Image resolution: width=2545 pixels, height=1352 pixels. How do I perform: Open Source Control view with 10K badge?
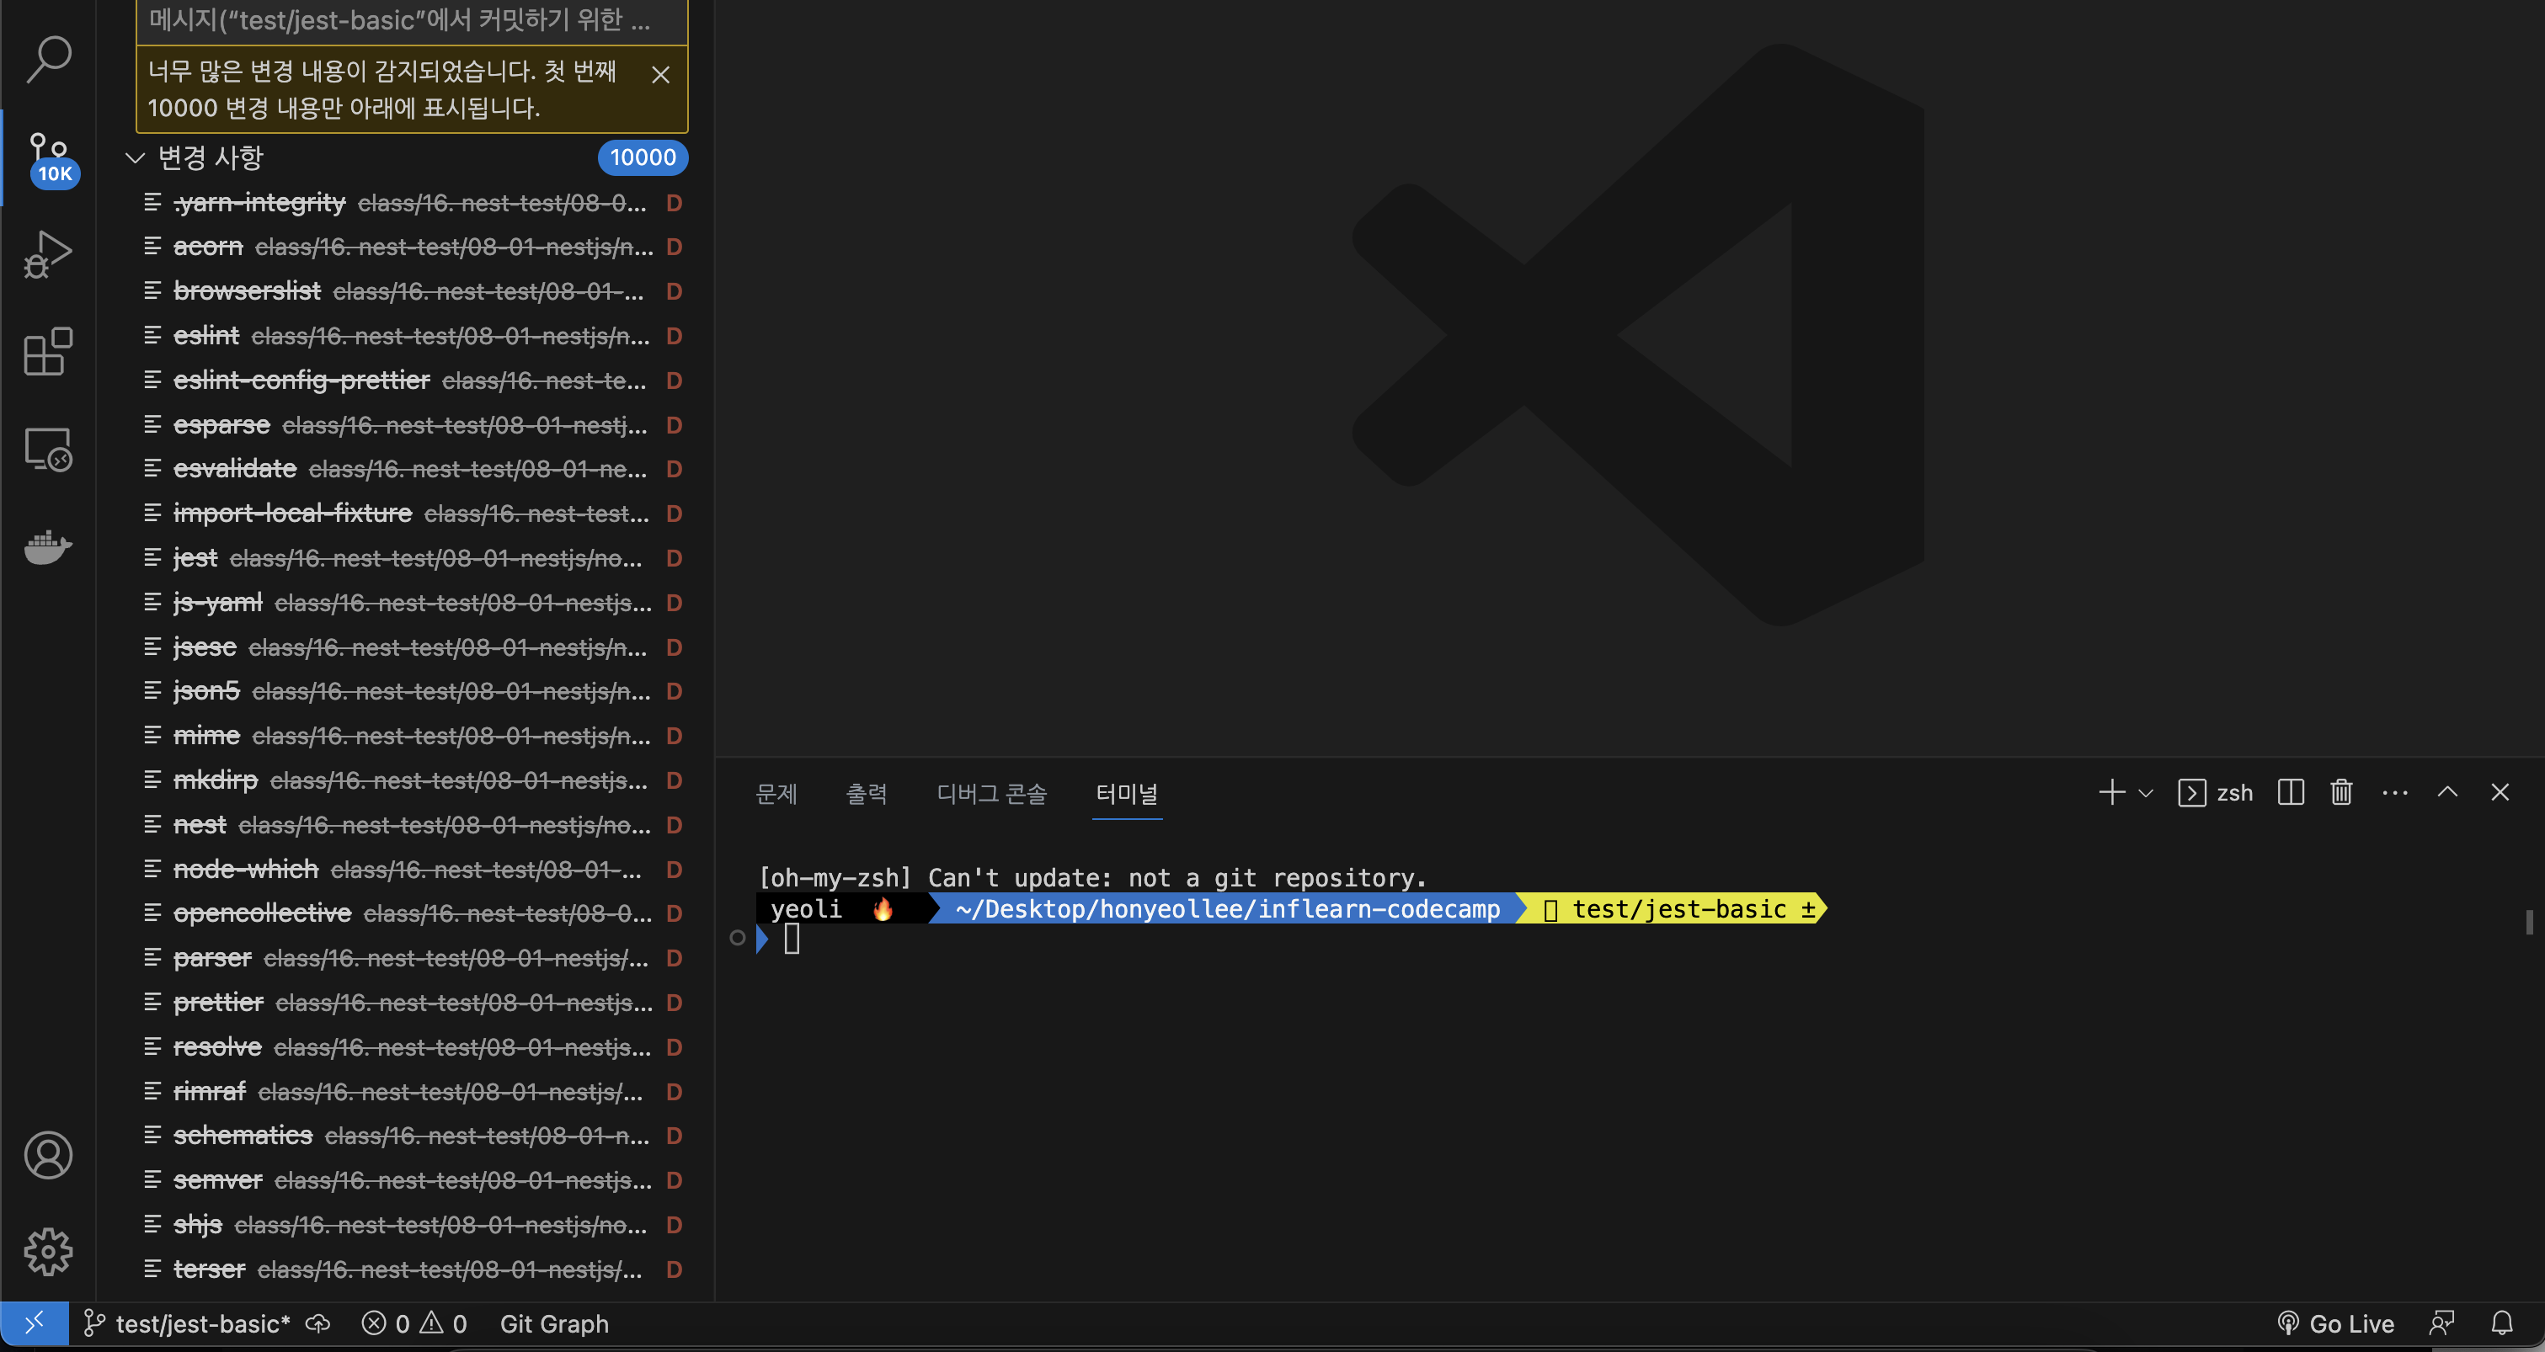[x=50, y=158]
